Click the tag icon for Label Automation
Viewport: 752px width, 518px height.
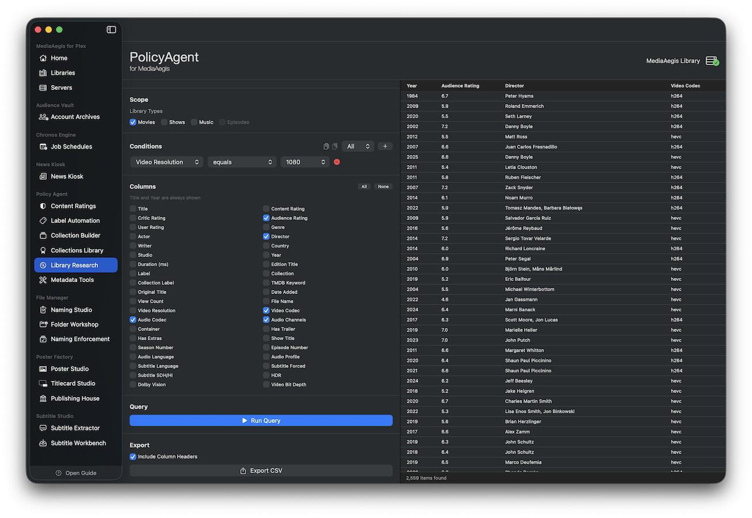[43, 221]
